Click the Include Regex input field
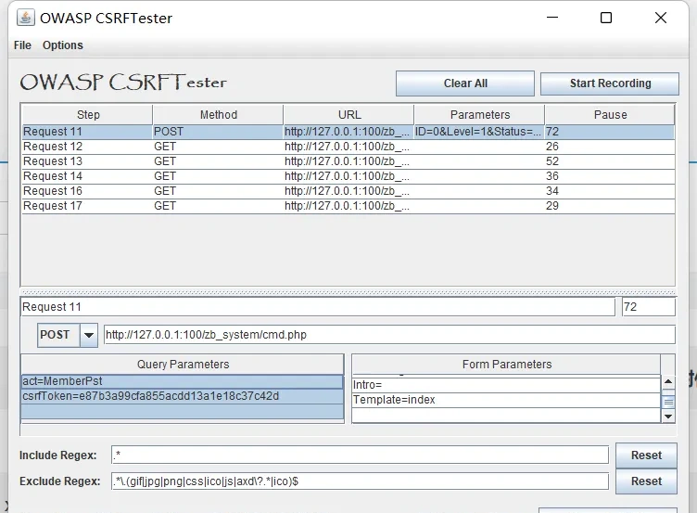This screenshot has height=513, width=697. [x=360, y=455]
